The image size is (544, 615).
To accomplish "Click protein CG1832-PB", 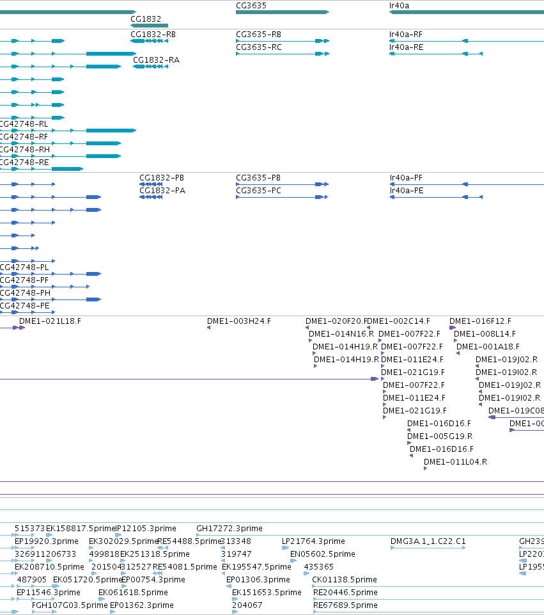I will tap(162, 178).
